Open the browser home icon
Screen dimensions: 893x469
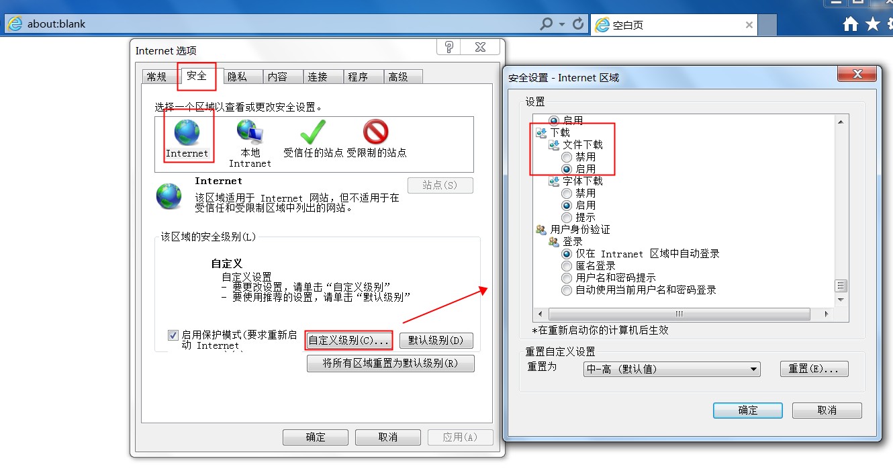851,24
